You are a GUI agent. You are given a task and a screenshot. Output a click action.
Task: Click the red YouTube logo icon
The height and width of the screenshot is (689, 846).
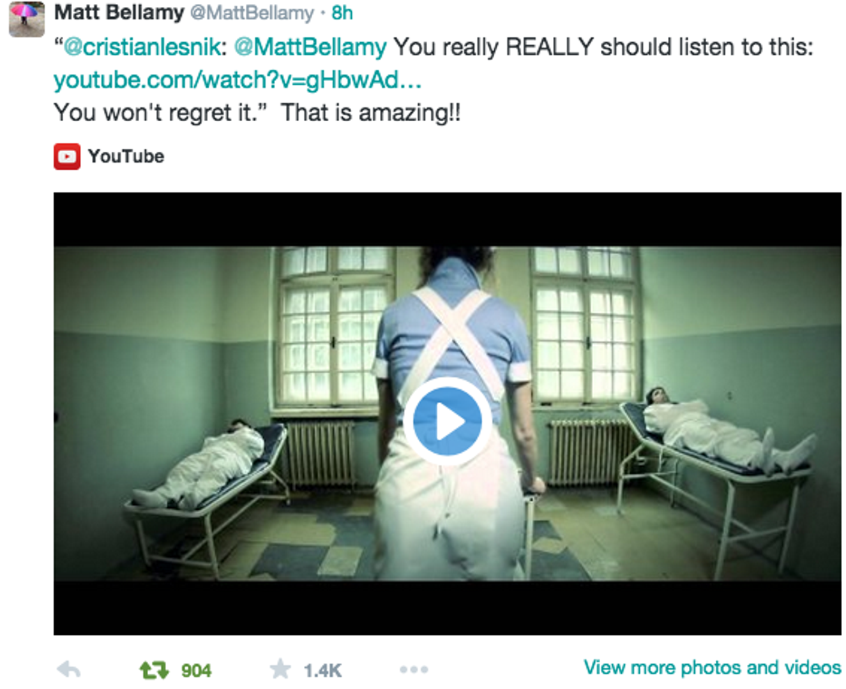[67, 156]
